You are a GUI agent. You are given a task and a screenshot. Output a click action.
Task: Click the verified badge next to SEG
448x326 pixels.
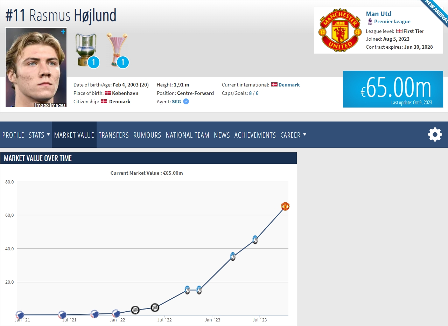click(x=186, y=102)
